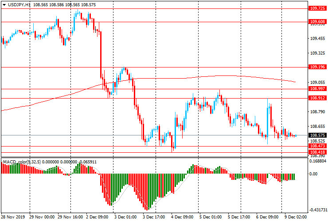This screenshot has width=328, height=222.
Task: Select the MACD scale value -0.431731
Action: coord(318,210)
